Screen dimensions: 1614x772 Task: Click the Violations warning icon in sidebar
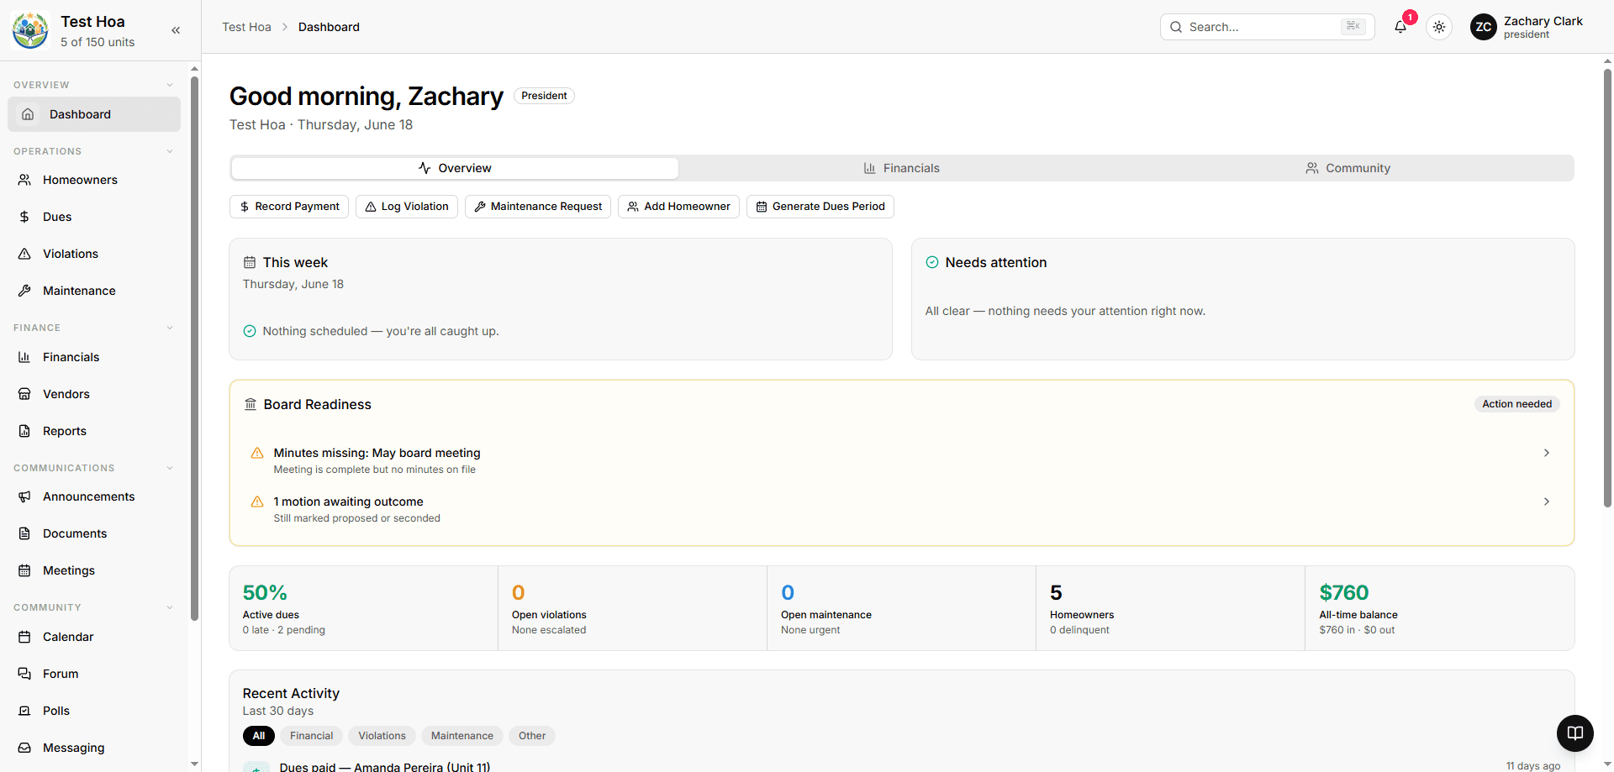tap(24, 254)
